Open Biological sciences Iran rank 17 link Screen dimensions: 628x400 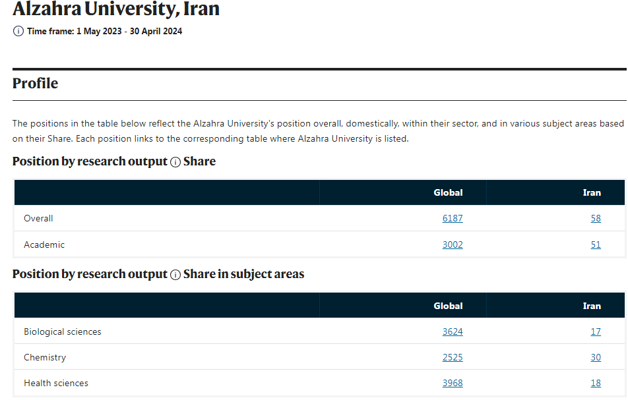tap(596, 331)
